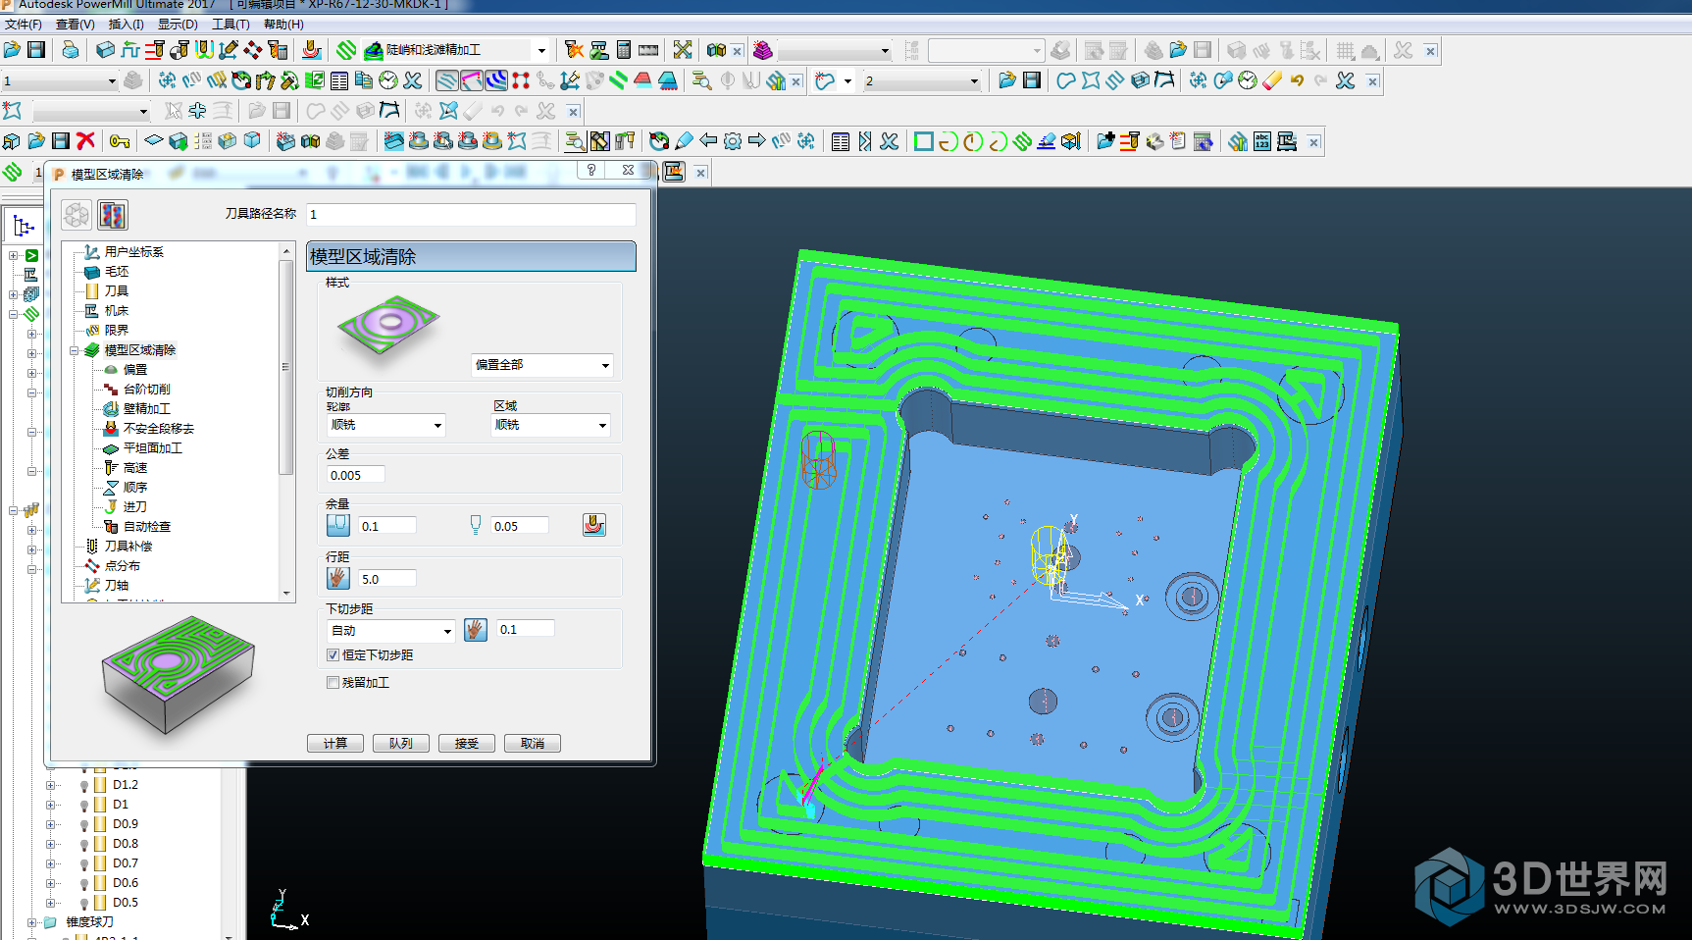Expand the 锥度球刀 folder node
This screenshot has height=940, width=1692.
coord(32,922)
